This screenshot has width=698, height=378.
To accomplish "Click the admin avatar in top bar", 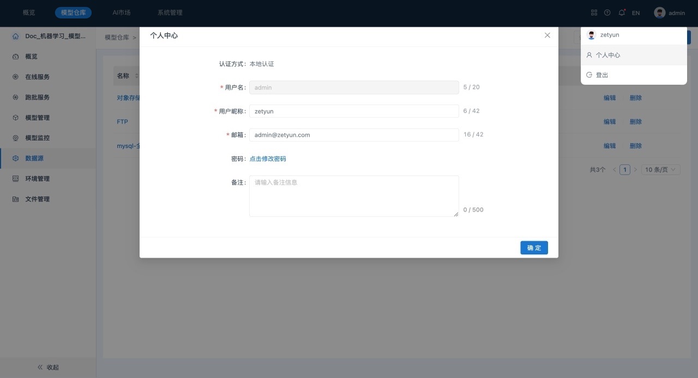I will tap(660, 13).
